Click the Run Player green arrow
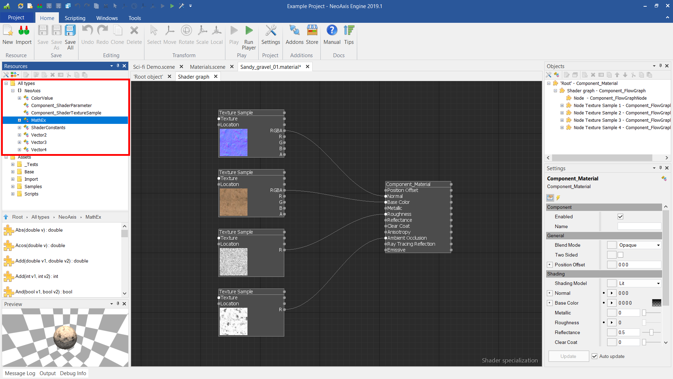The image size is (673, 379). (249, 31)
